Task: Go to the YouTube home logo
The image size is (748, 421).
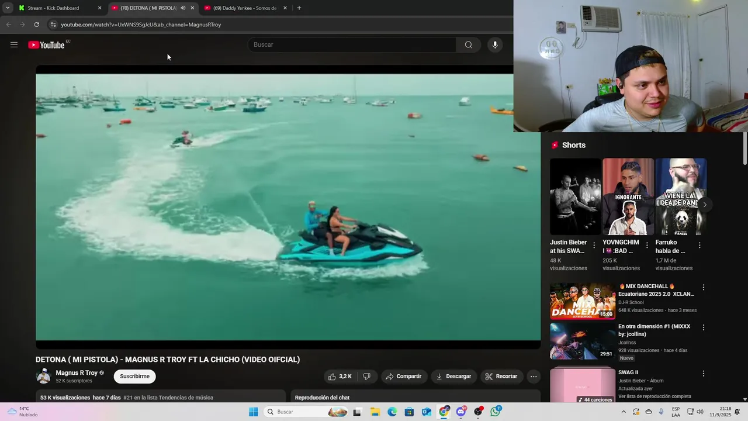Action: click(46, 45)
